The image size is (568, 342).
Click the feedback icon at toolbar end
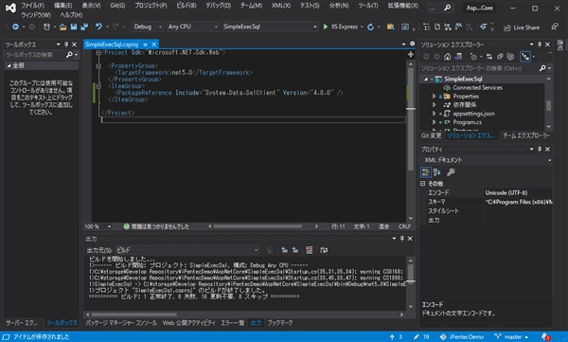[x=555, y=27]
